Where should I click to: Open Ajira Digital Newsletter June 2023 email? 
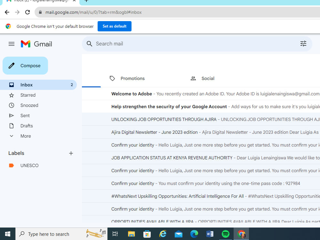(201, 132)
